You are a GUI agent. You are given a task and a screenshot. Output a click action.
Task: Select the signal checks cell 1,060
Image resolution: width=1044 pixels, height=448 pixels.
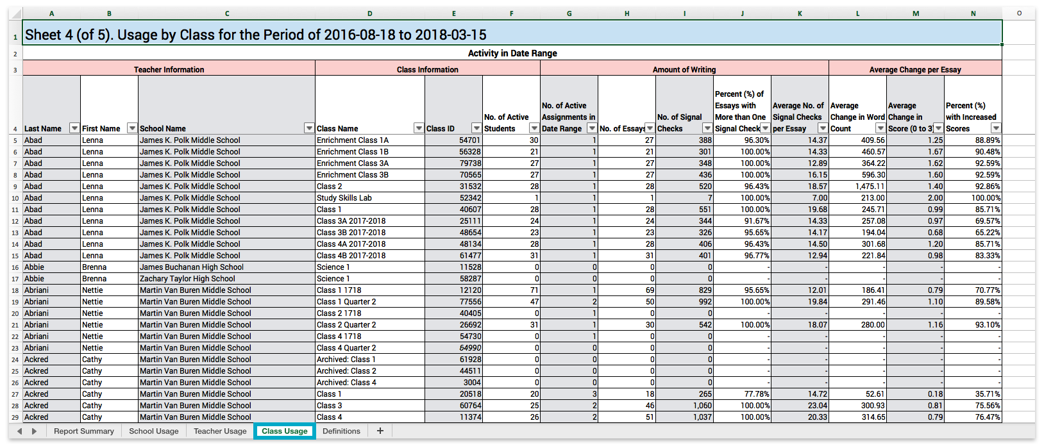click(x=684, y=406)
